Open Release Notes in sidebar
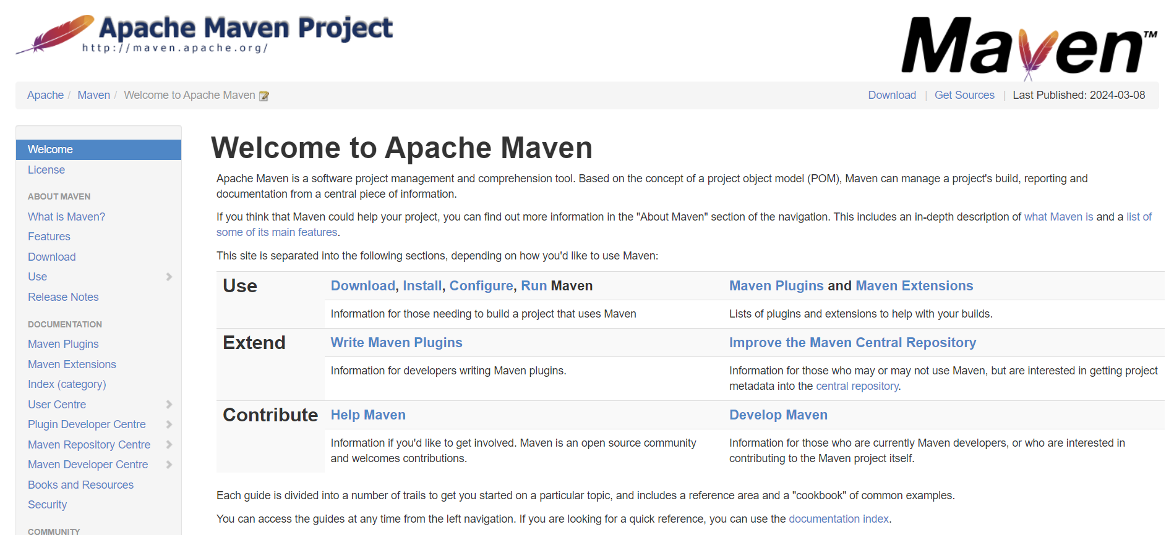This screenshot has width=1174, height=535. [63, 297]
